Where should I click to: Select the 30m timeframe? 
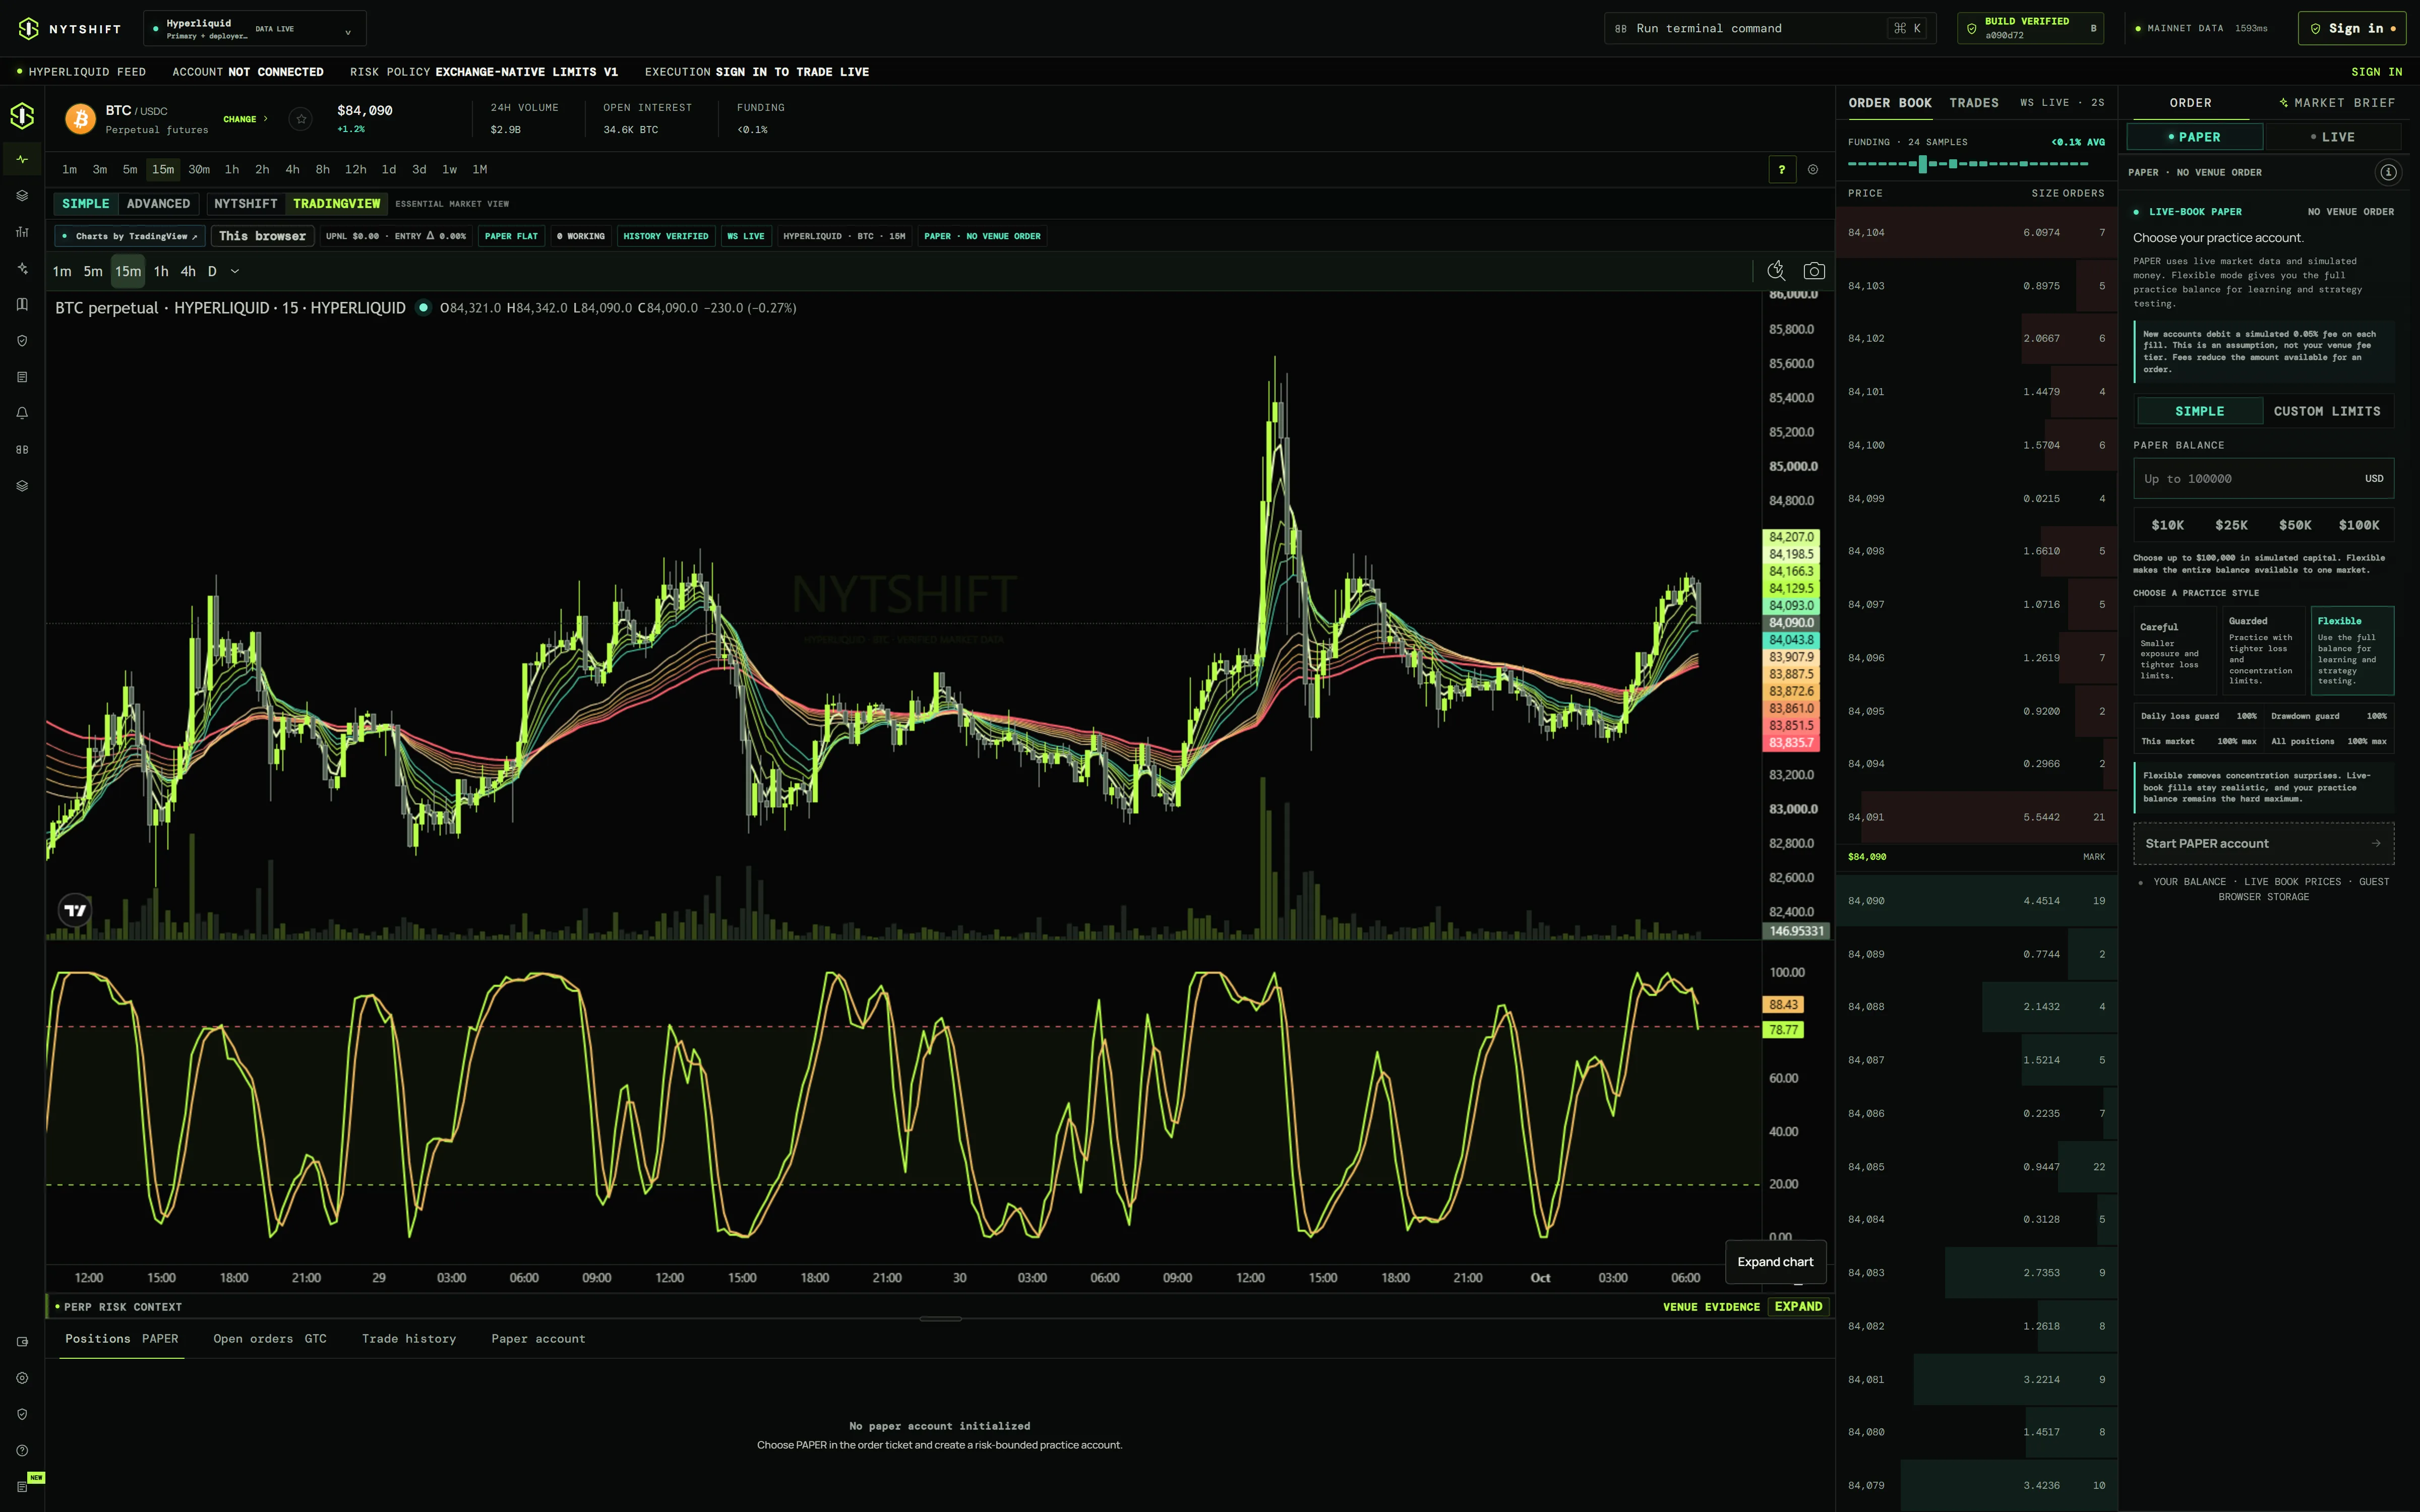(x=199, y=169)
